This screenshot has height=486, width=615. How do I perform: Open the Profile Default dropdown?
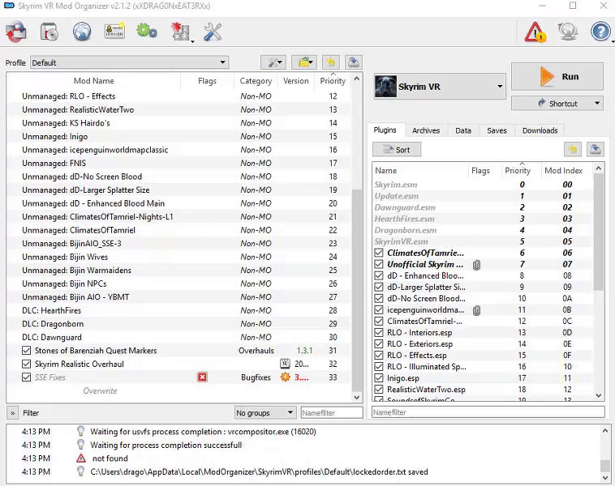pos(130,62)
